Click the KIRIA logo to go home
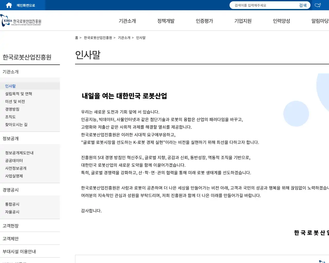This screenshot has height=263, width=329. coord(21,21)
